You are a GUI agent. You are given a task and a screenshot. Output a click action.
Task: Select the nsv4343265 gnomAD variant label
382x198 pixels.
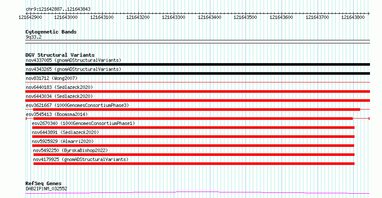(x=73, y=69)
